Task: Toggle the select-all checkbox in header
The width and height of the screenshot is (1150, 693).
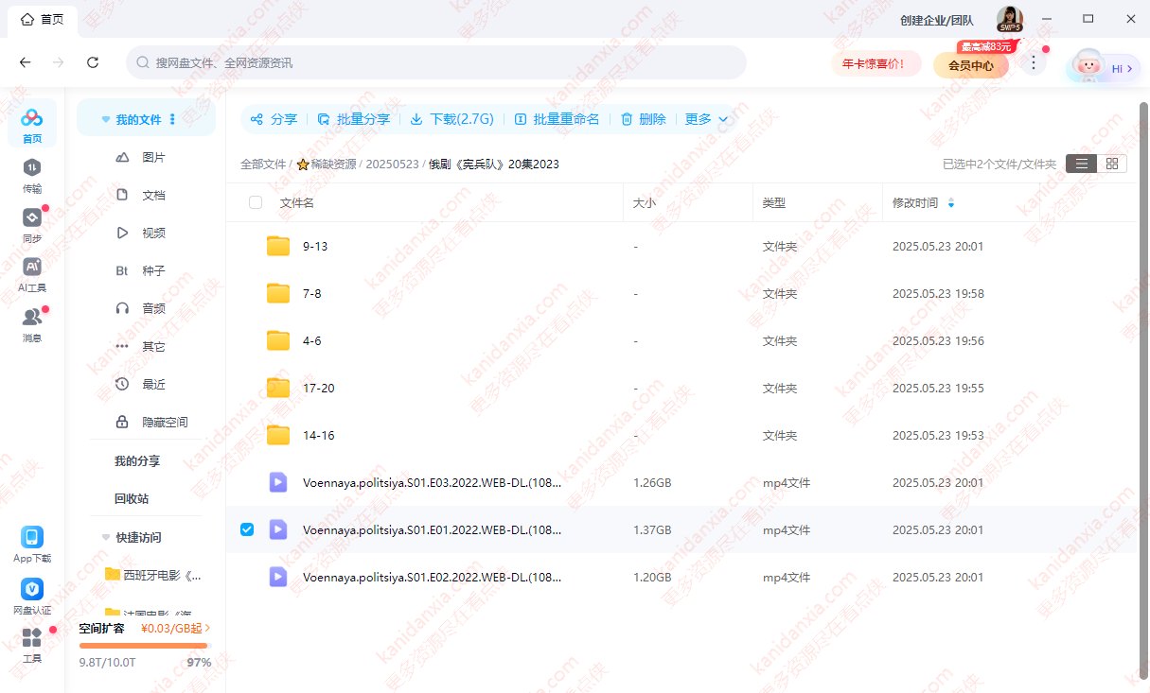Action: (256, 202)
